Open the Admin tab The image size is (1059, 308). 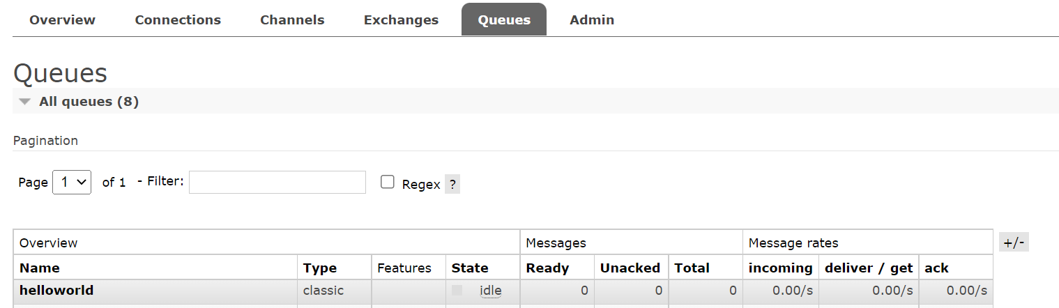coord(592,20)
